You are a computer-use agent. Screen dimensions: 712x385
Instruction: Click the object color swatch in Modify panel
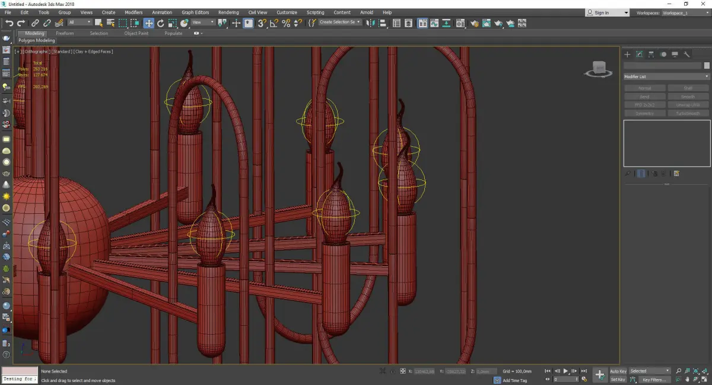point(707,66)
